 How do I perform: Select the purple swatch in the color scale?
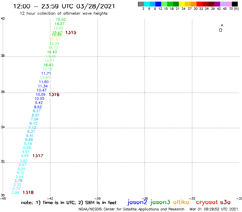click(x=217, y=4)
